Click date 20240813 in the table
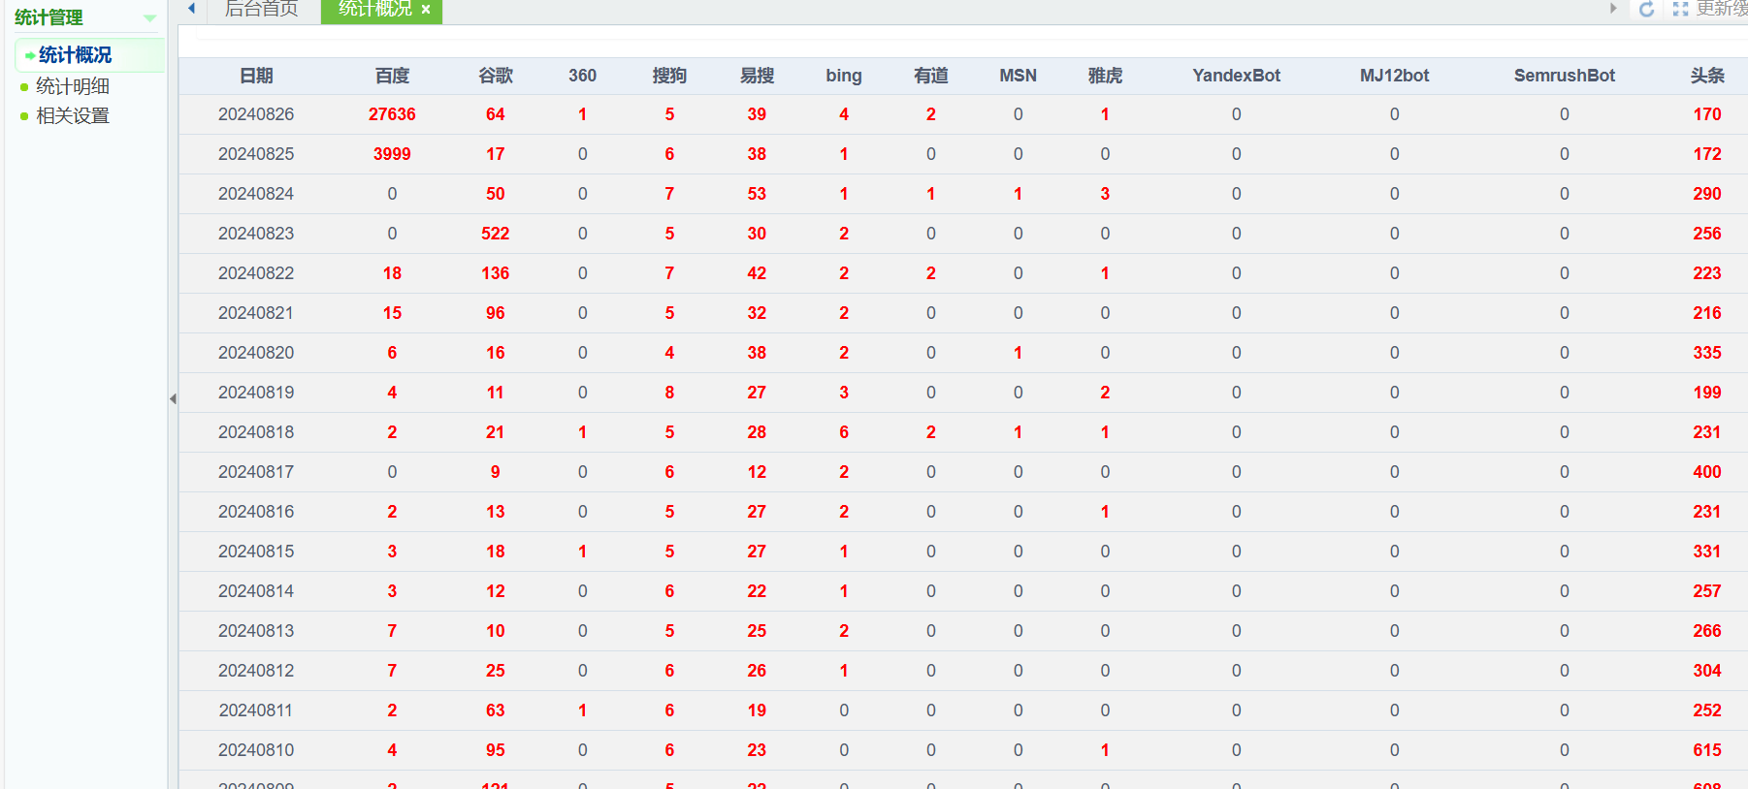This screenshot has width=1748, height=789. (x=256, y=631)
